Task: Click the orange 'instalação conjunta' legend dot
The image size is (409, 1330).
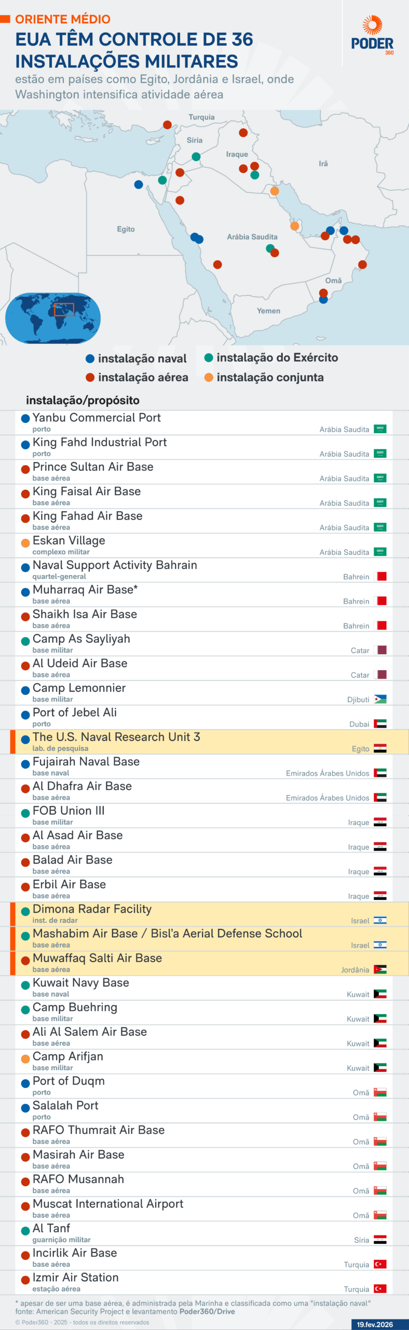Action: (x=209, y=378)
